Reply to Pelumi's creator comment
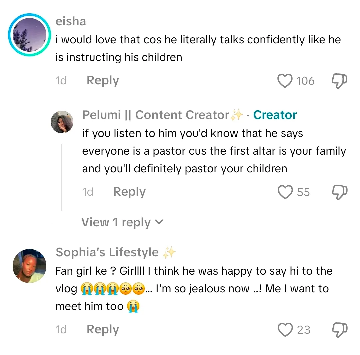360x355 pixels. 129,192
